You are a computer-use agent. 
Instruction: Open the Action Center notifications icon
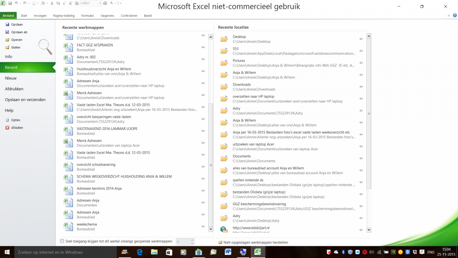pos(422,252)
